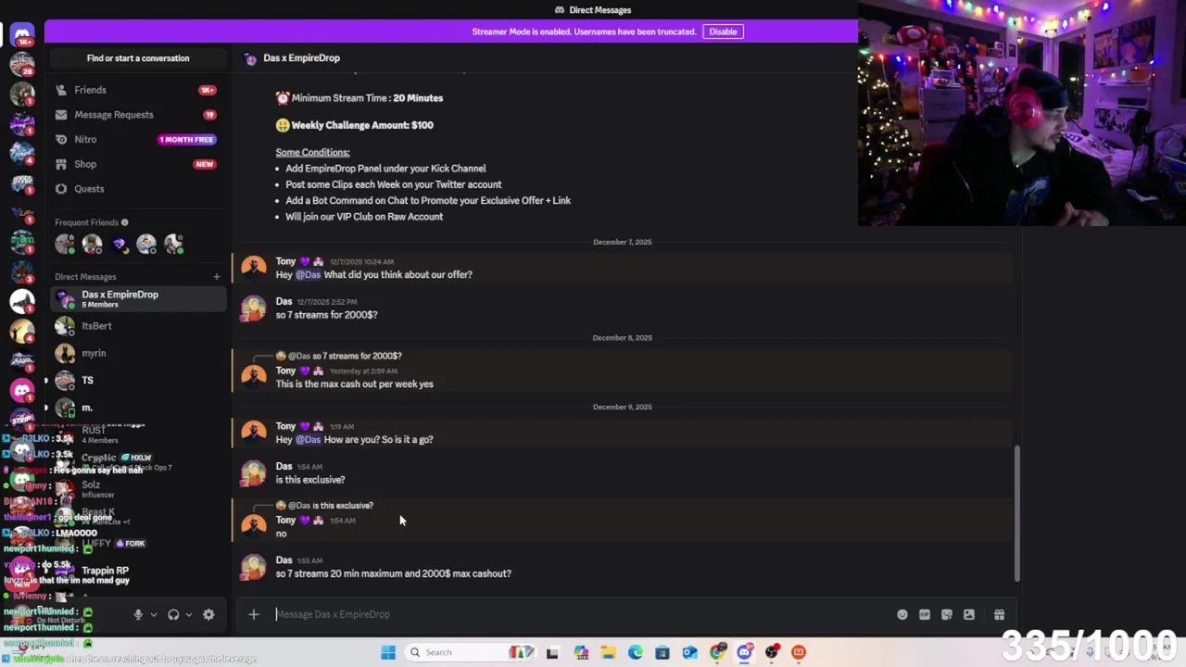
Task: Open Trappin RP conversation
Action: (x=137, y=571)
